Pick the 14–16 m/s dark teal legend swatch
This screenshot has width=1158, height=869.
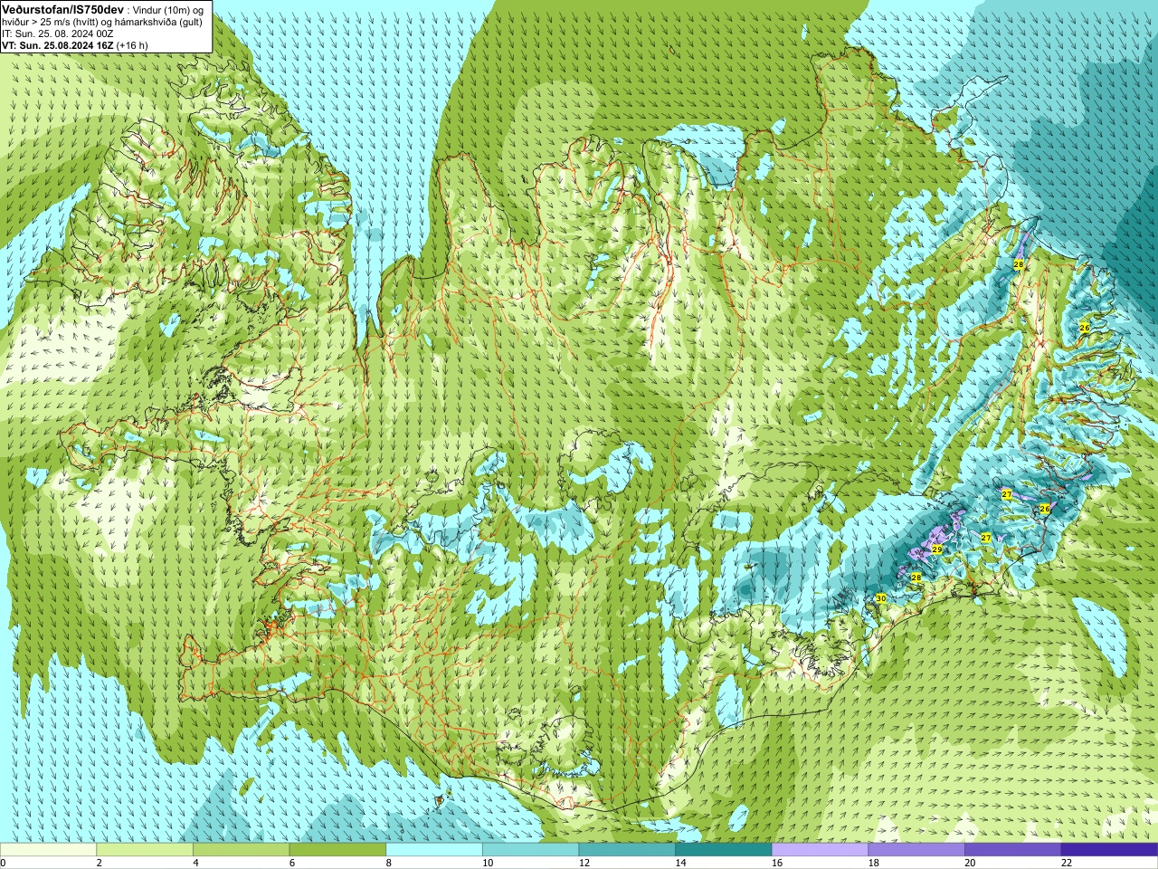[724, 850]
